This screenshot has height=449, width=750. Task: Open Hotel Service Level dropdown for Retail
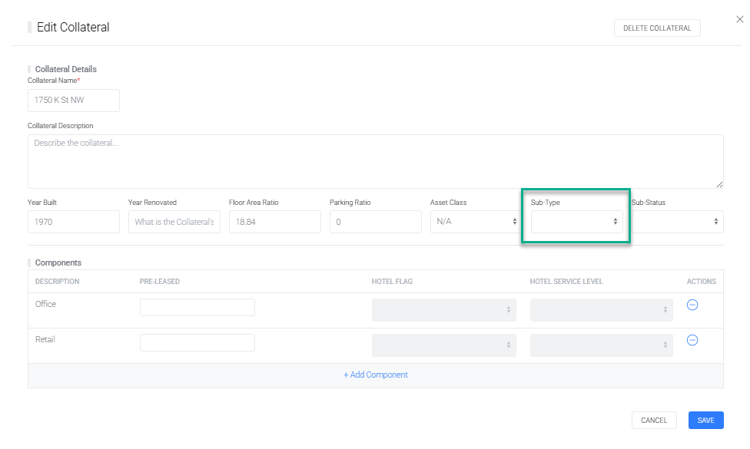coord(601,345)
